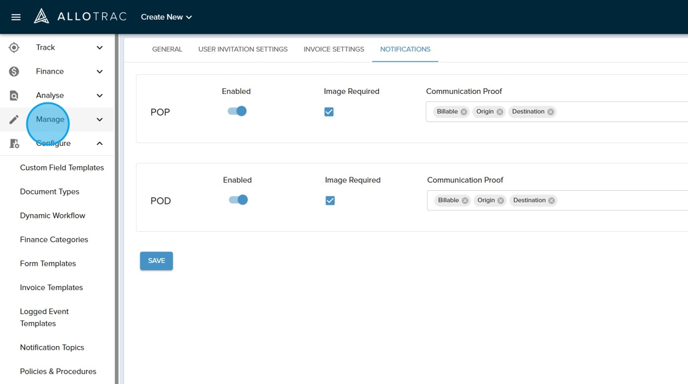Screen dimensions: 688x384
Task: Uncheck POP Image Required checkbox
Action: [329, 112]
